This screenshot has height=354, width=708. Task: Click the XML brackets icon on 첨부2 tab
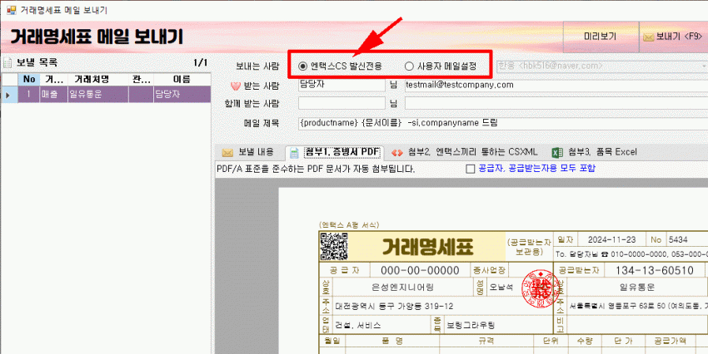(x=397, y=152)
